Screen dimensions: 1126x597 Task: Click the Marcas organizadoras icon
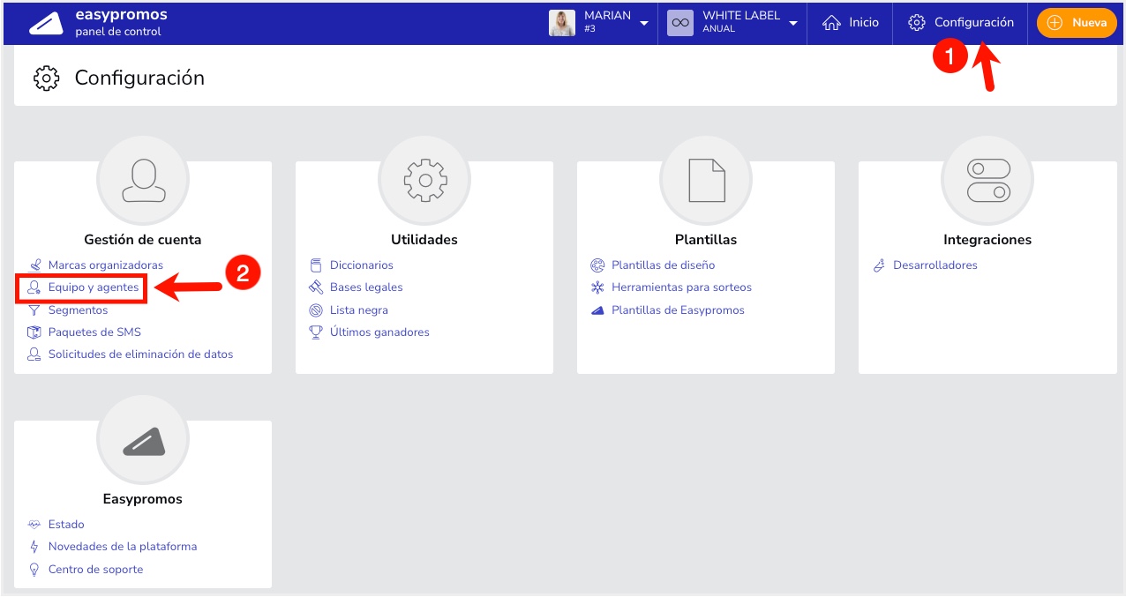coord(34,265)
